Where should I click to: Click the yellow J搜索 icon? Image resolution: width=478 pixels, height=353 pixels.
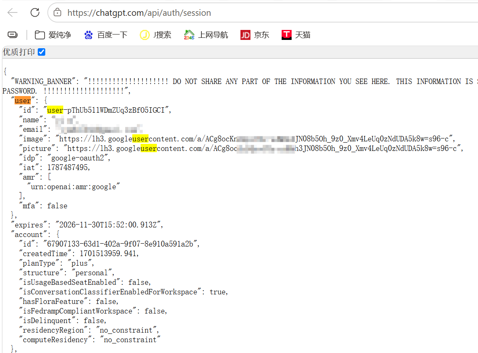coord(144,35)
